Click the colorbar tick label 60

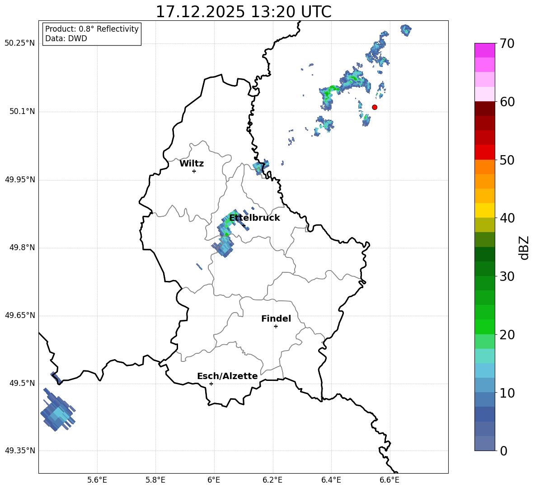click(x=507, y=102)
